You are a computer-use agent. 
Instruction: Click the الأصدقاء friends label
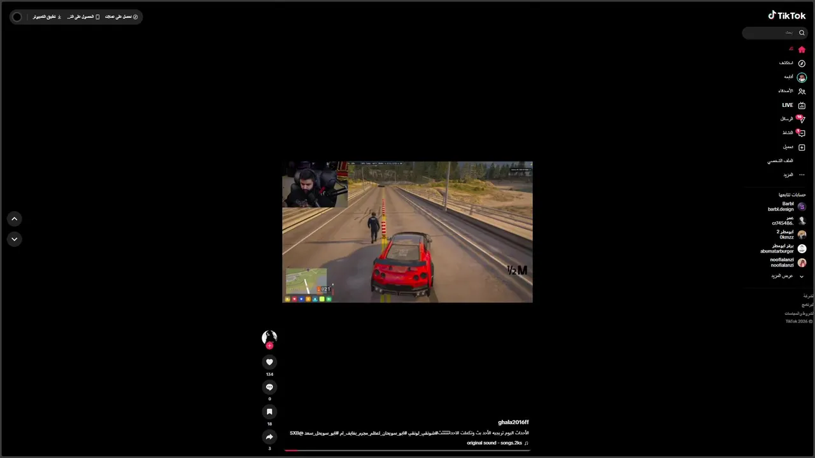[786, 91]
